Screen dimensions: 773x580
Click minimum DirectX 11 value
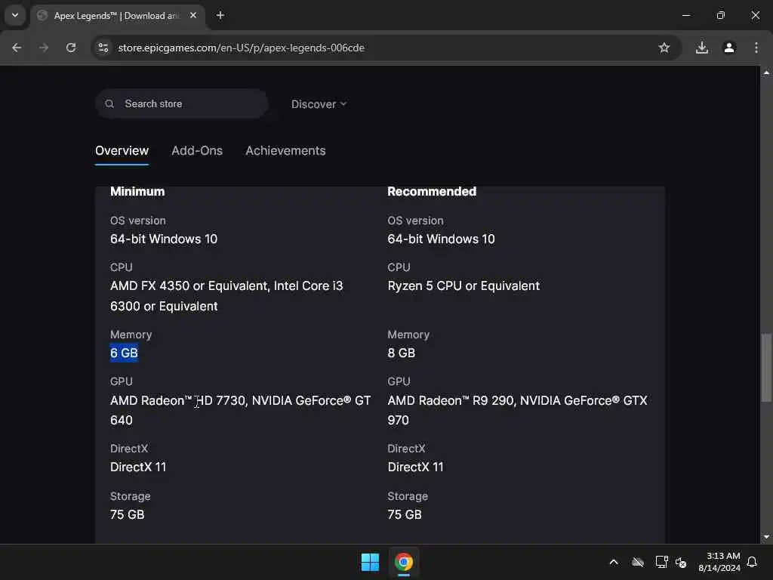(139, 467)
